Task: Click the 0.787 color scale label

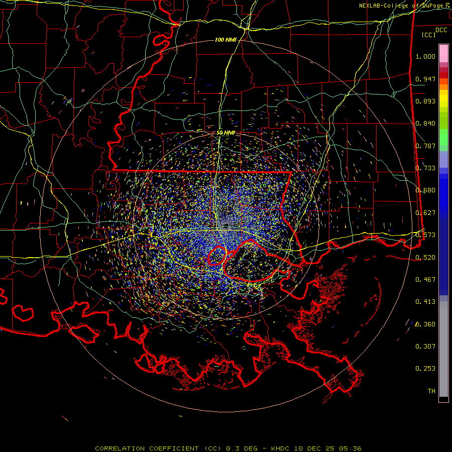Action: tap(425, 146)
